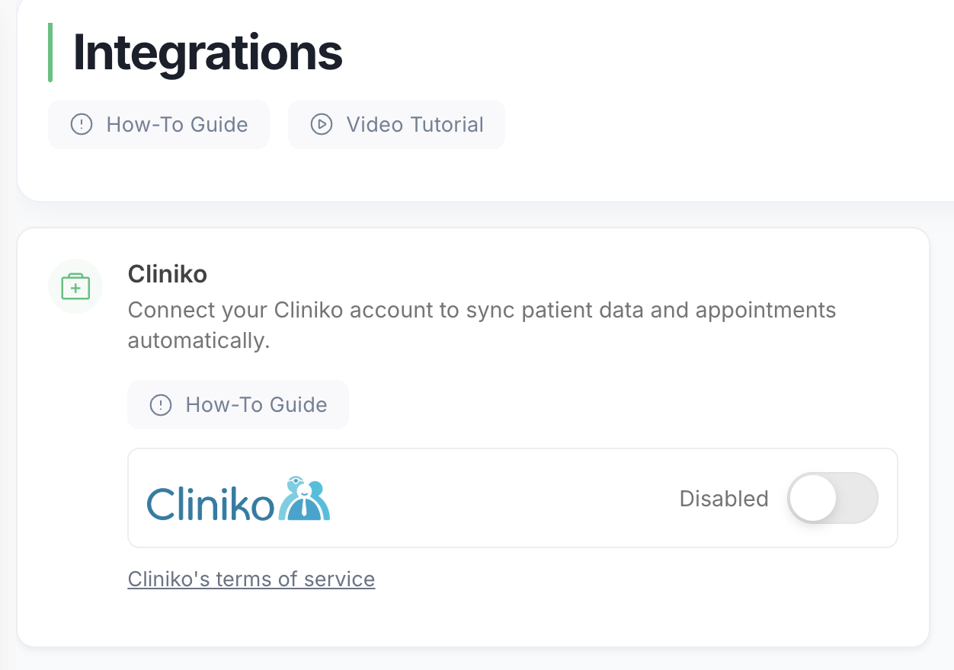Click the info icon on Cliniko's How-To Guide button
The width and height of the screenshot is (954, 670).
(x=160, y=404)
